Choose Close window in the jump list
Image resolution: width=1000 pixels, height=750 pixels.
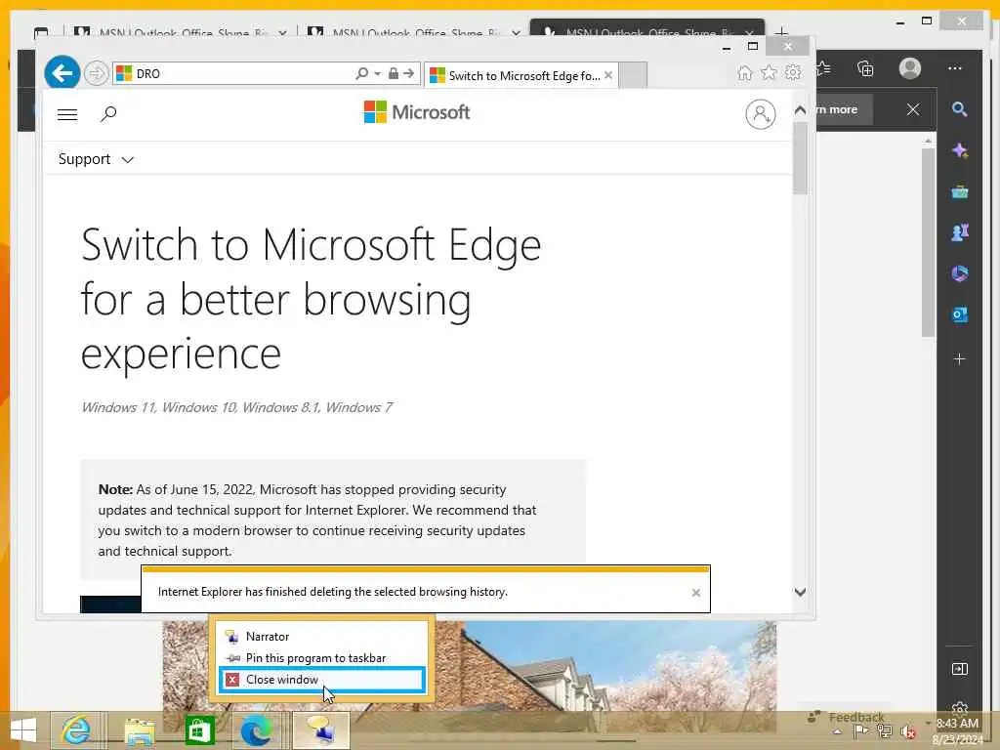321,680
